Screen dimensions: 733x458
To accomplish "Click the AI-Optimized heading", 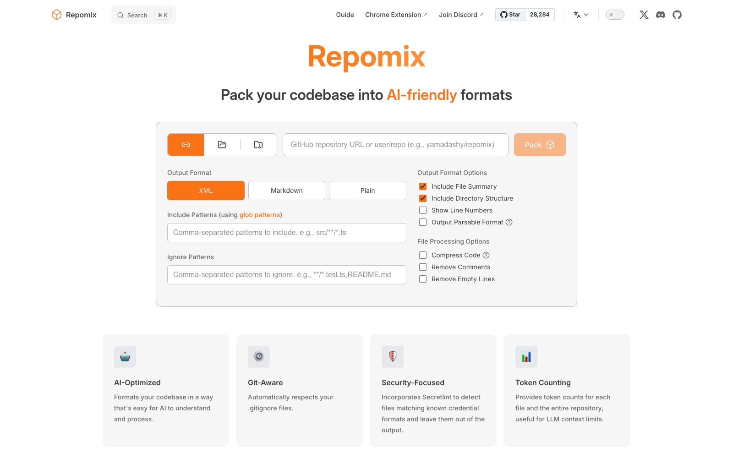I will click(x=137, y=382).
